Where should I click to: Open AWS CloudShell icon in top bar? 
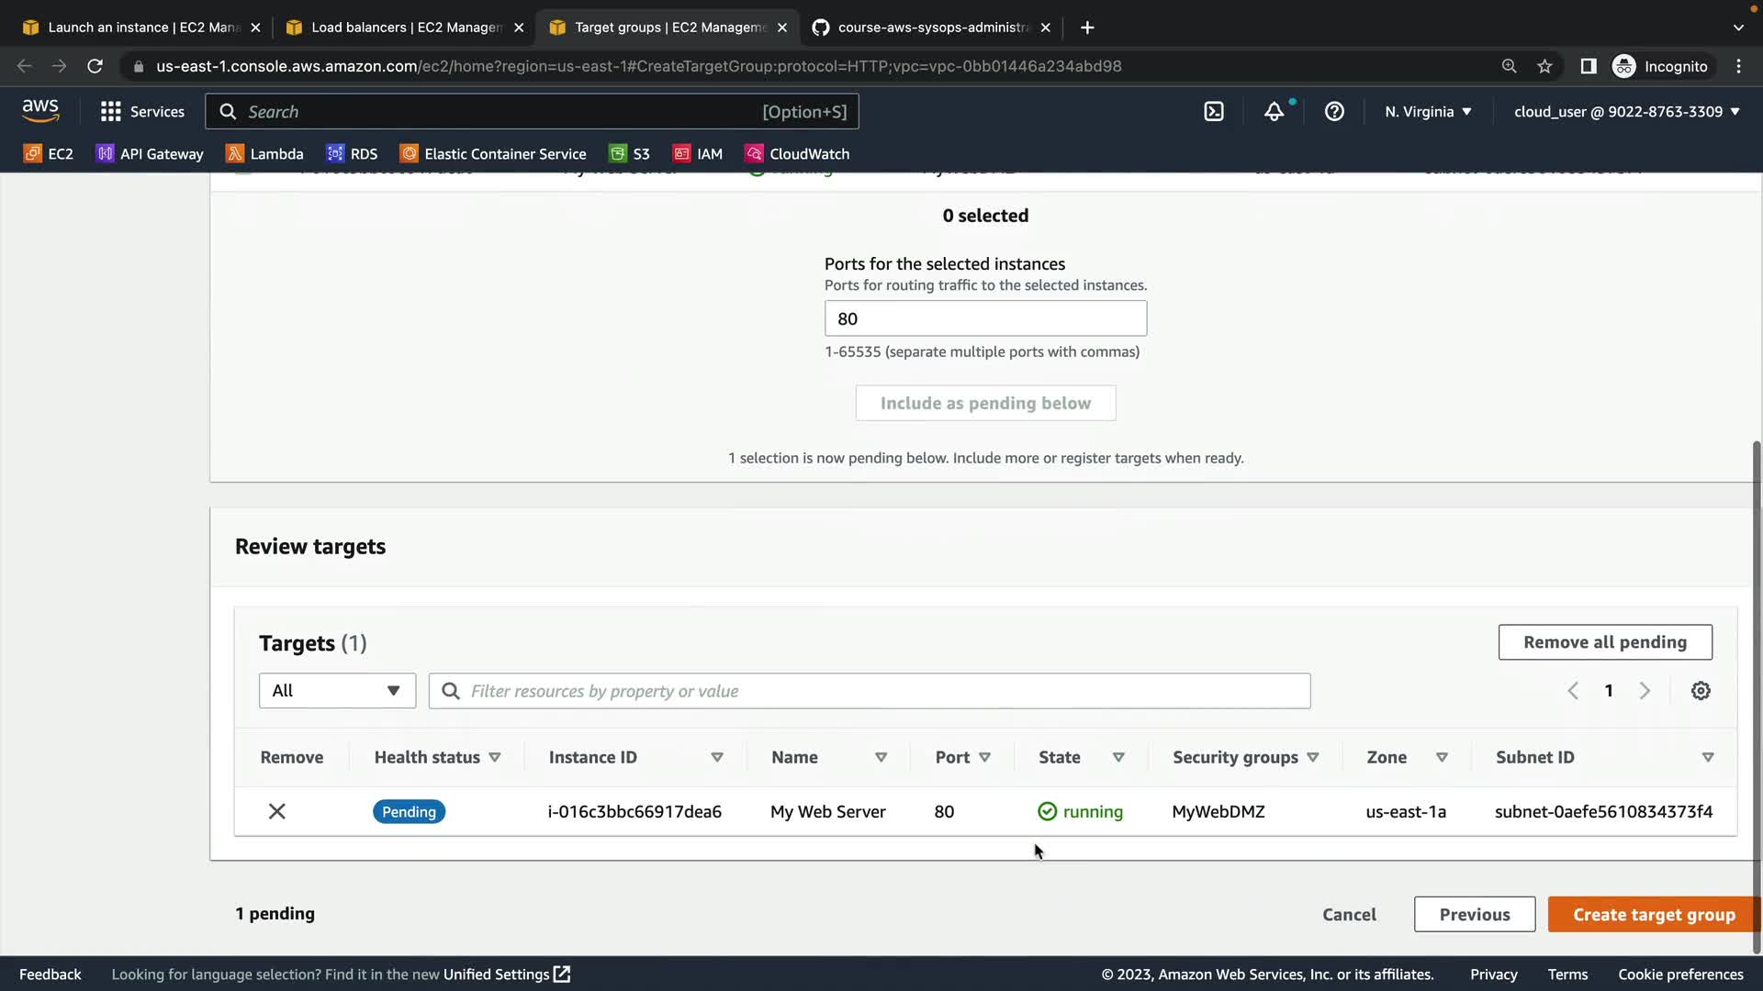pyautogui.click(x=1214, y=111)
